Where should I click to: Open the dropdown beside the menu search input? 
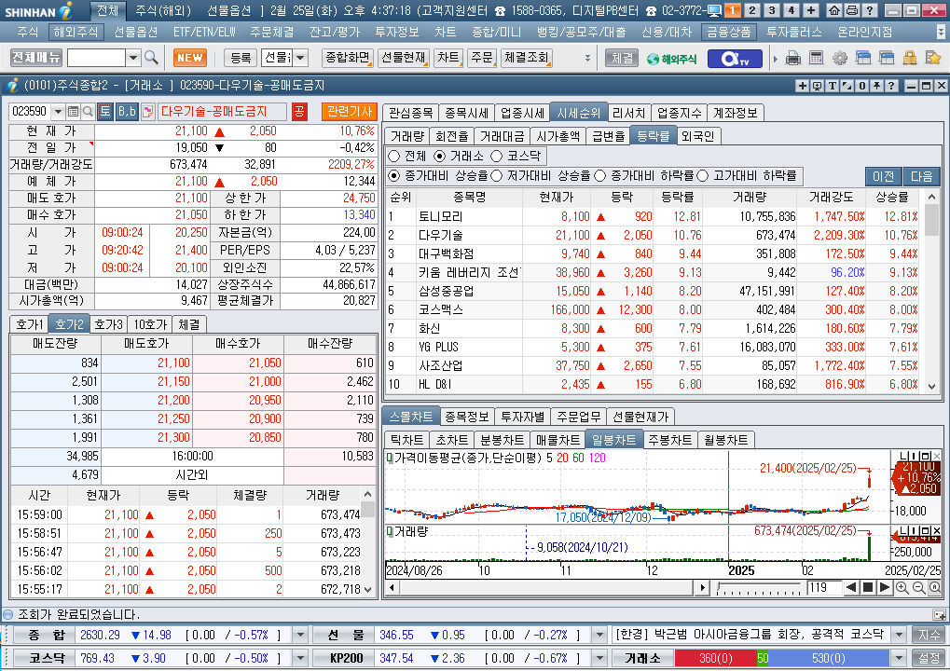(x=132, y=58)
